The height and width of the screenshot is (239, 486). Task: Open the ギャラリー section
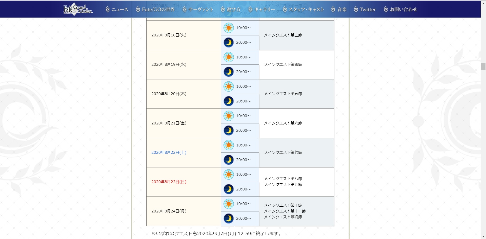coord(262,10)
